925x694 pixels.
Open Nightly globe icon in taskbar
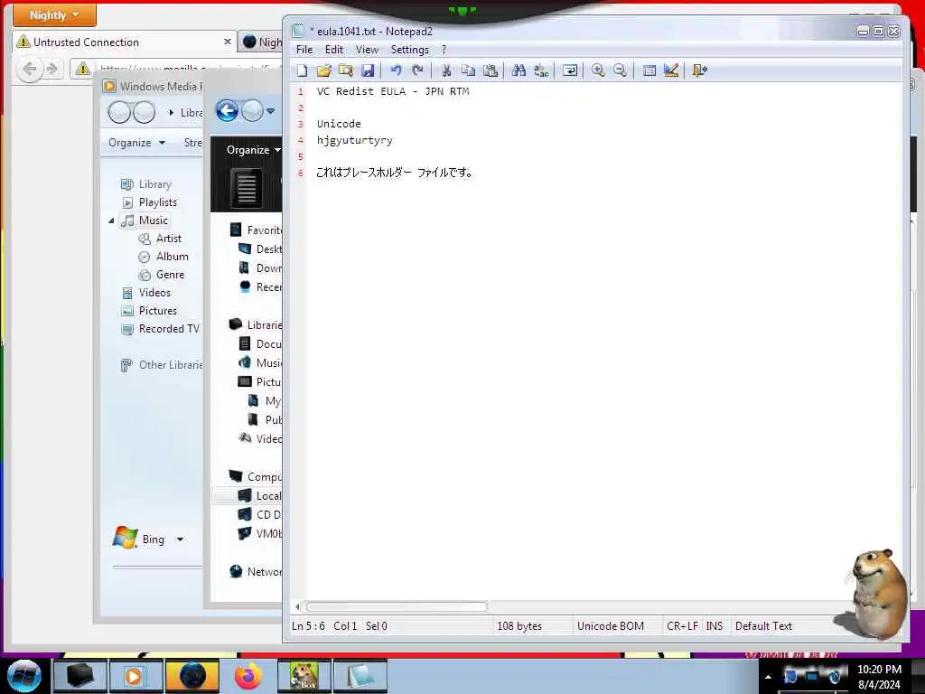pos(192,676)
